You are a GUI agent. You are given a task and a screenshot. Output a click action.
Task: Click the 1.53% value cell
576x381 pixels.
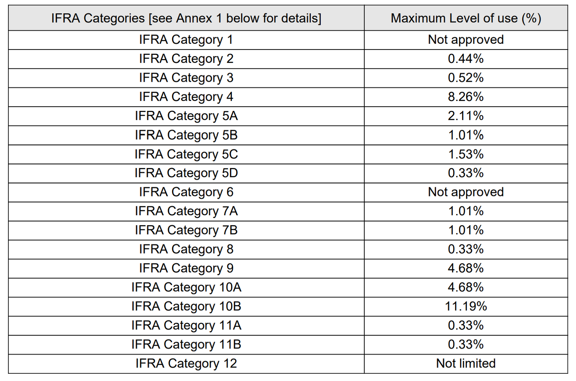pyautogui.click(x=466, y=154)
